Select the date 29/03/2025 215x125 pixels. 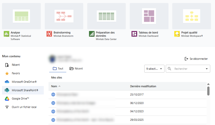point(137,120)
